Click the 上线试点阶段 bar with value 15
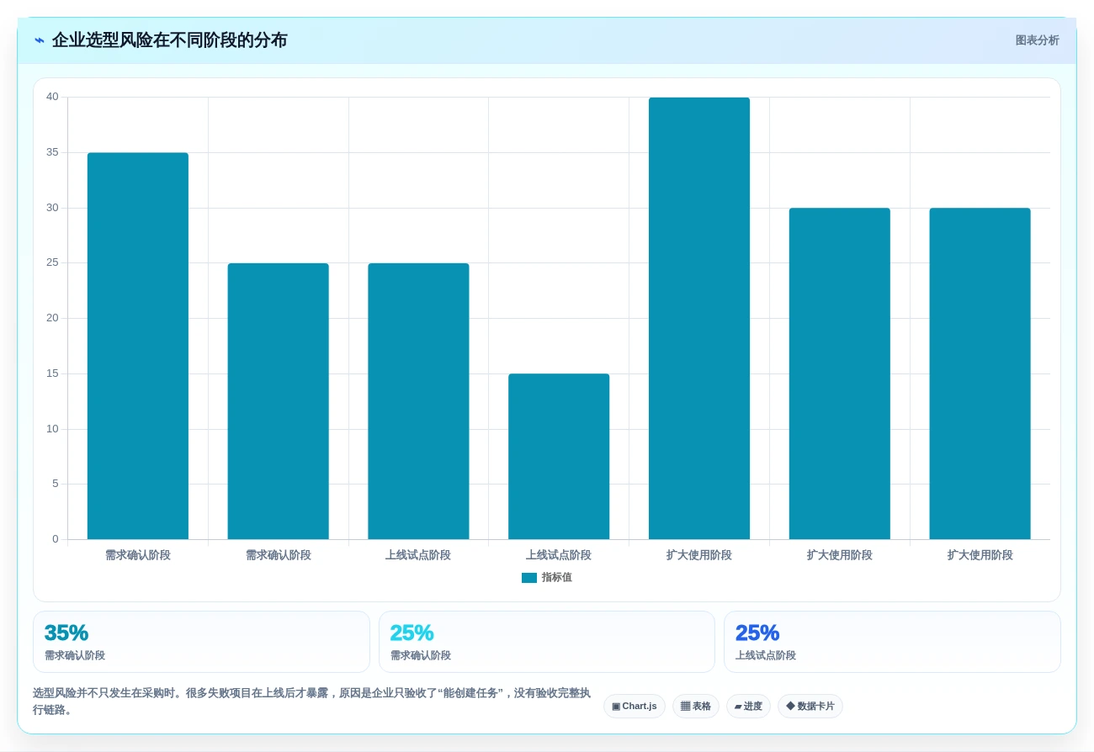1094x752 pixels. (x=559, y=457)
